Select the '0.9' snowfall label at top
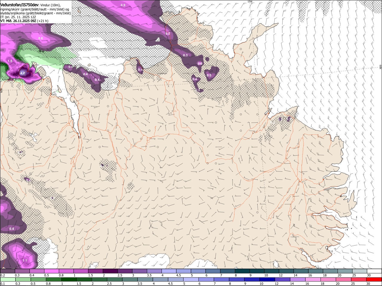 coord(123,5)
